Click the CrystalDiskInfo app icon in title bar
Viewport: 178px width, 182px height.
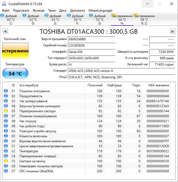point(4,4)
